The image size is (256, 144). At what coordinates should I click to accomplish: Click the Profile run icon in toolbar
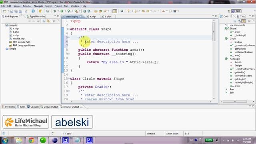pos(69,11)
